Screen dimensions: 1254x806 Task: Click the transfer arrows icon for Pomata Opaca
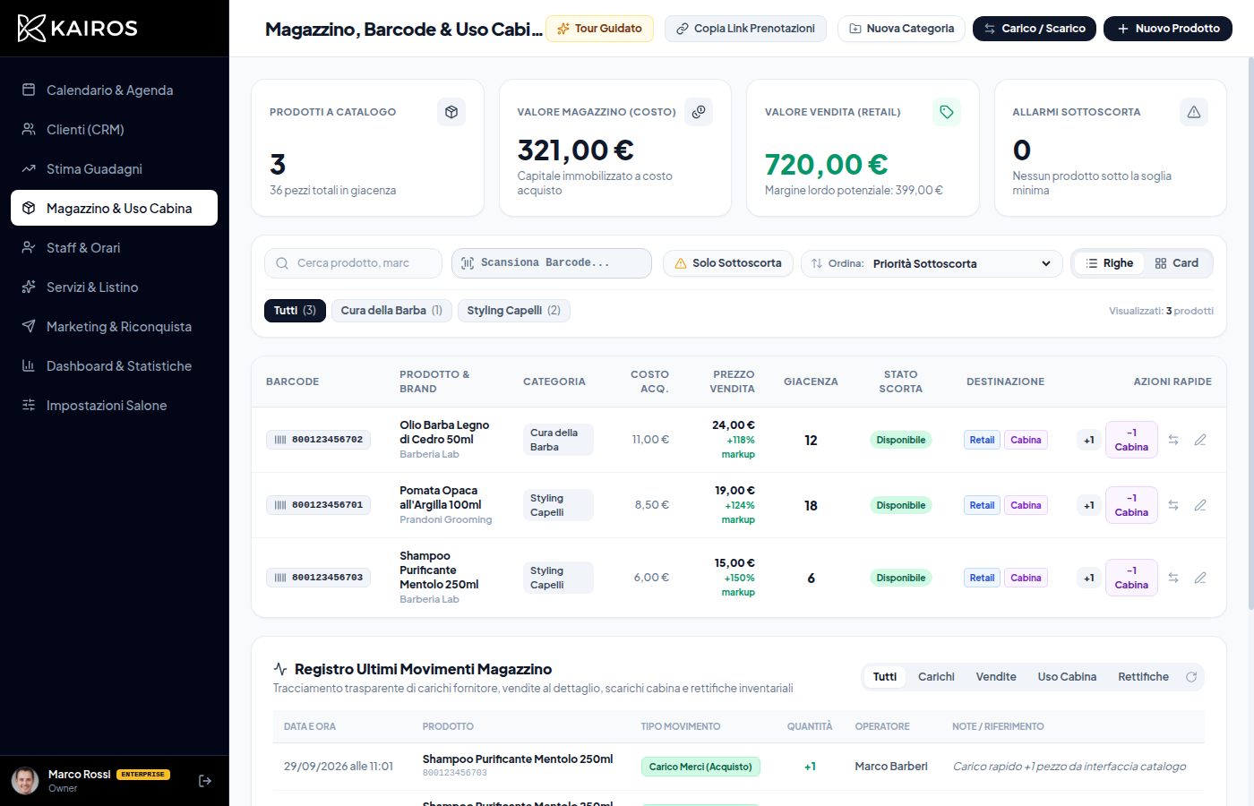coord(1173,505)
